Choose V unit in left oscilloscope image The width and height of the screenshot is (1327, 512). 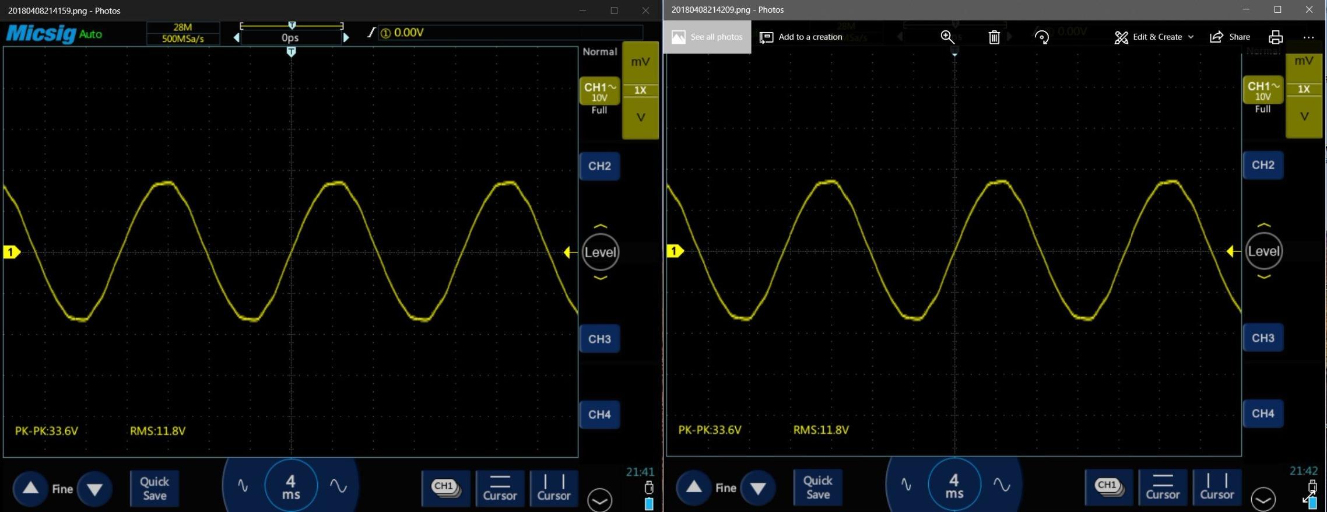pos(640,117)
